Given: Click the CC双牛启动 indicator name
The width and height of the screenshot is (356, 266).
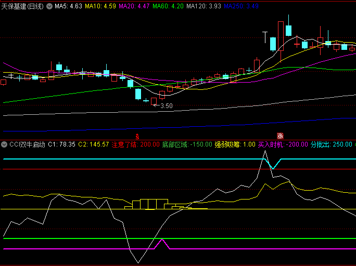Looking at the screenshot, I should pyautogui.click(x=27, y=144).
